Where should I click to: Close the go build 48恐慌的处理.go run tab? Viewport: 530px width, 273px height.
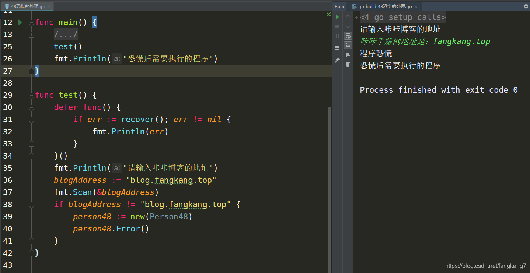[416, 7]
